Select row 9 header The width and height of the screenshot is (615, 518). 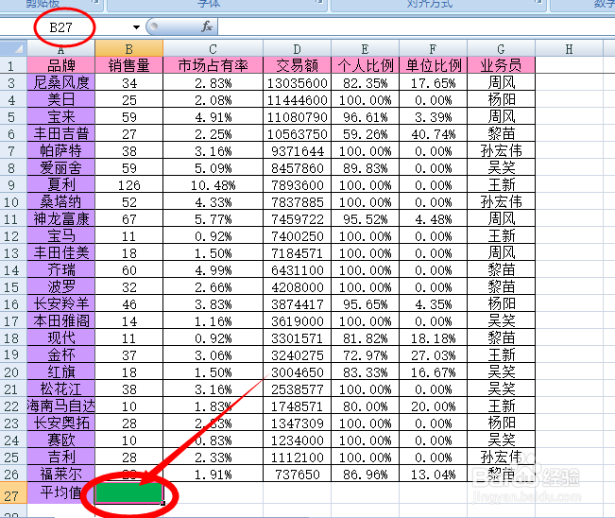click(13, 185)
